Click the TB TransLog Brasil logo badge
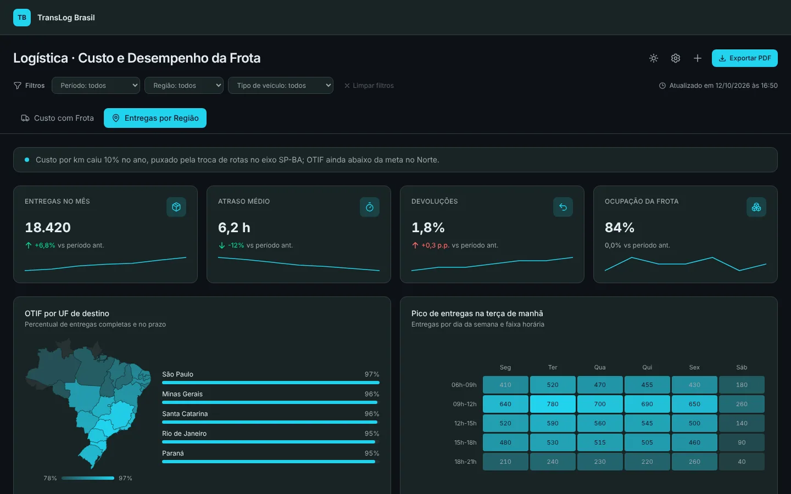This screenshot has height=494, width=791. (22, 18)
